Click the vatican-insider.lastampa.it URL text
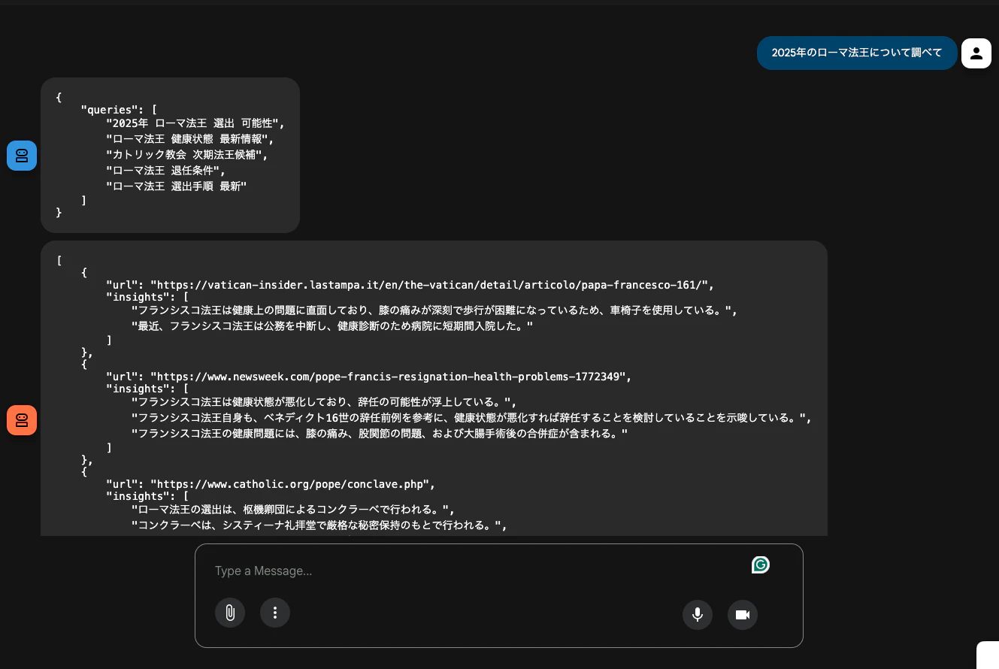Image resolution: width=999 pixels, height=669 pixels. [x=428, y=285]
